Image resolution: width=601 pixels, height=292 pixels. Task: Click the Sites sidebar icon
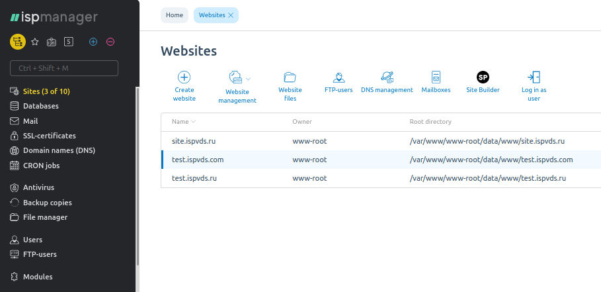point(14,91)
